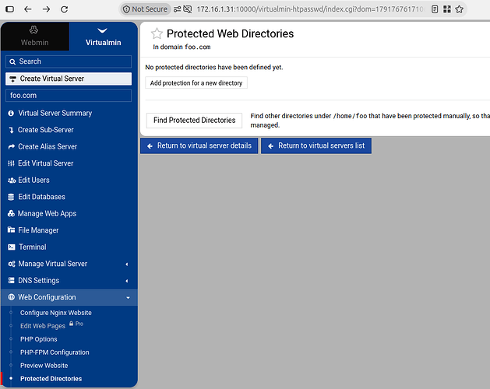Image resolution: width=490 pixels, height=389 pixels.
Task: Open Edit Databases
Action: tap(41, 197)
